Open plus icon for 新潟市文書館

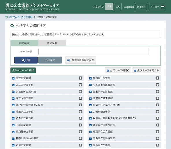coord(81,145)
